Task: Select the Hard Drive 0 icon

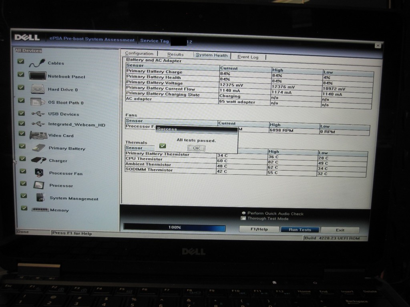Action: 38,89
